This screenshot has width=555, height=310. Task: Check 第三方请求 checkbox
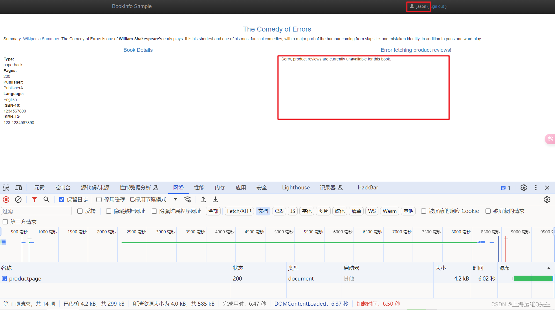coord(5,222)
